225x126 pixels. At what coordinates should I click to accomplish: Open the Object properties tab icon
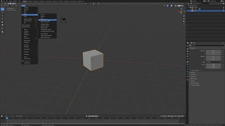coord(187,62)
